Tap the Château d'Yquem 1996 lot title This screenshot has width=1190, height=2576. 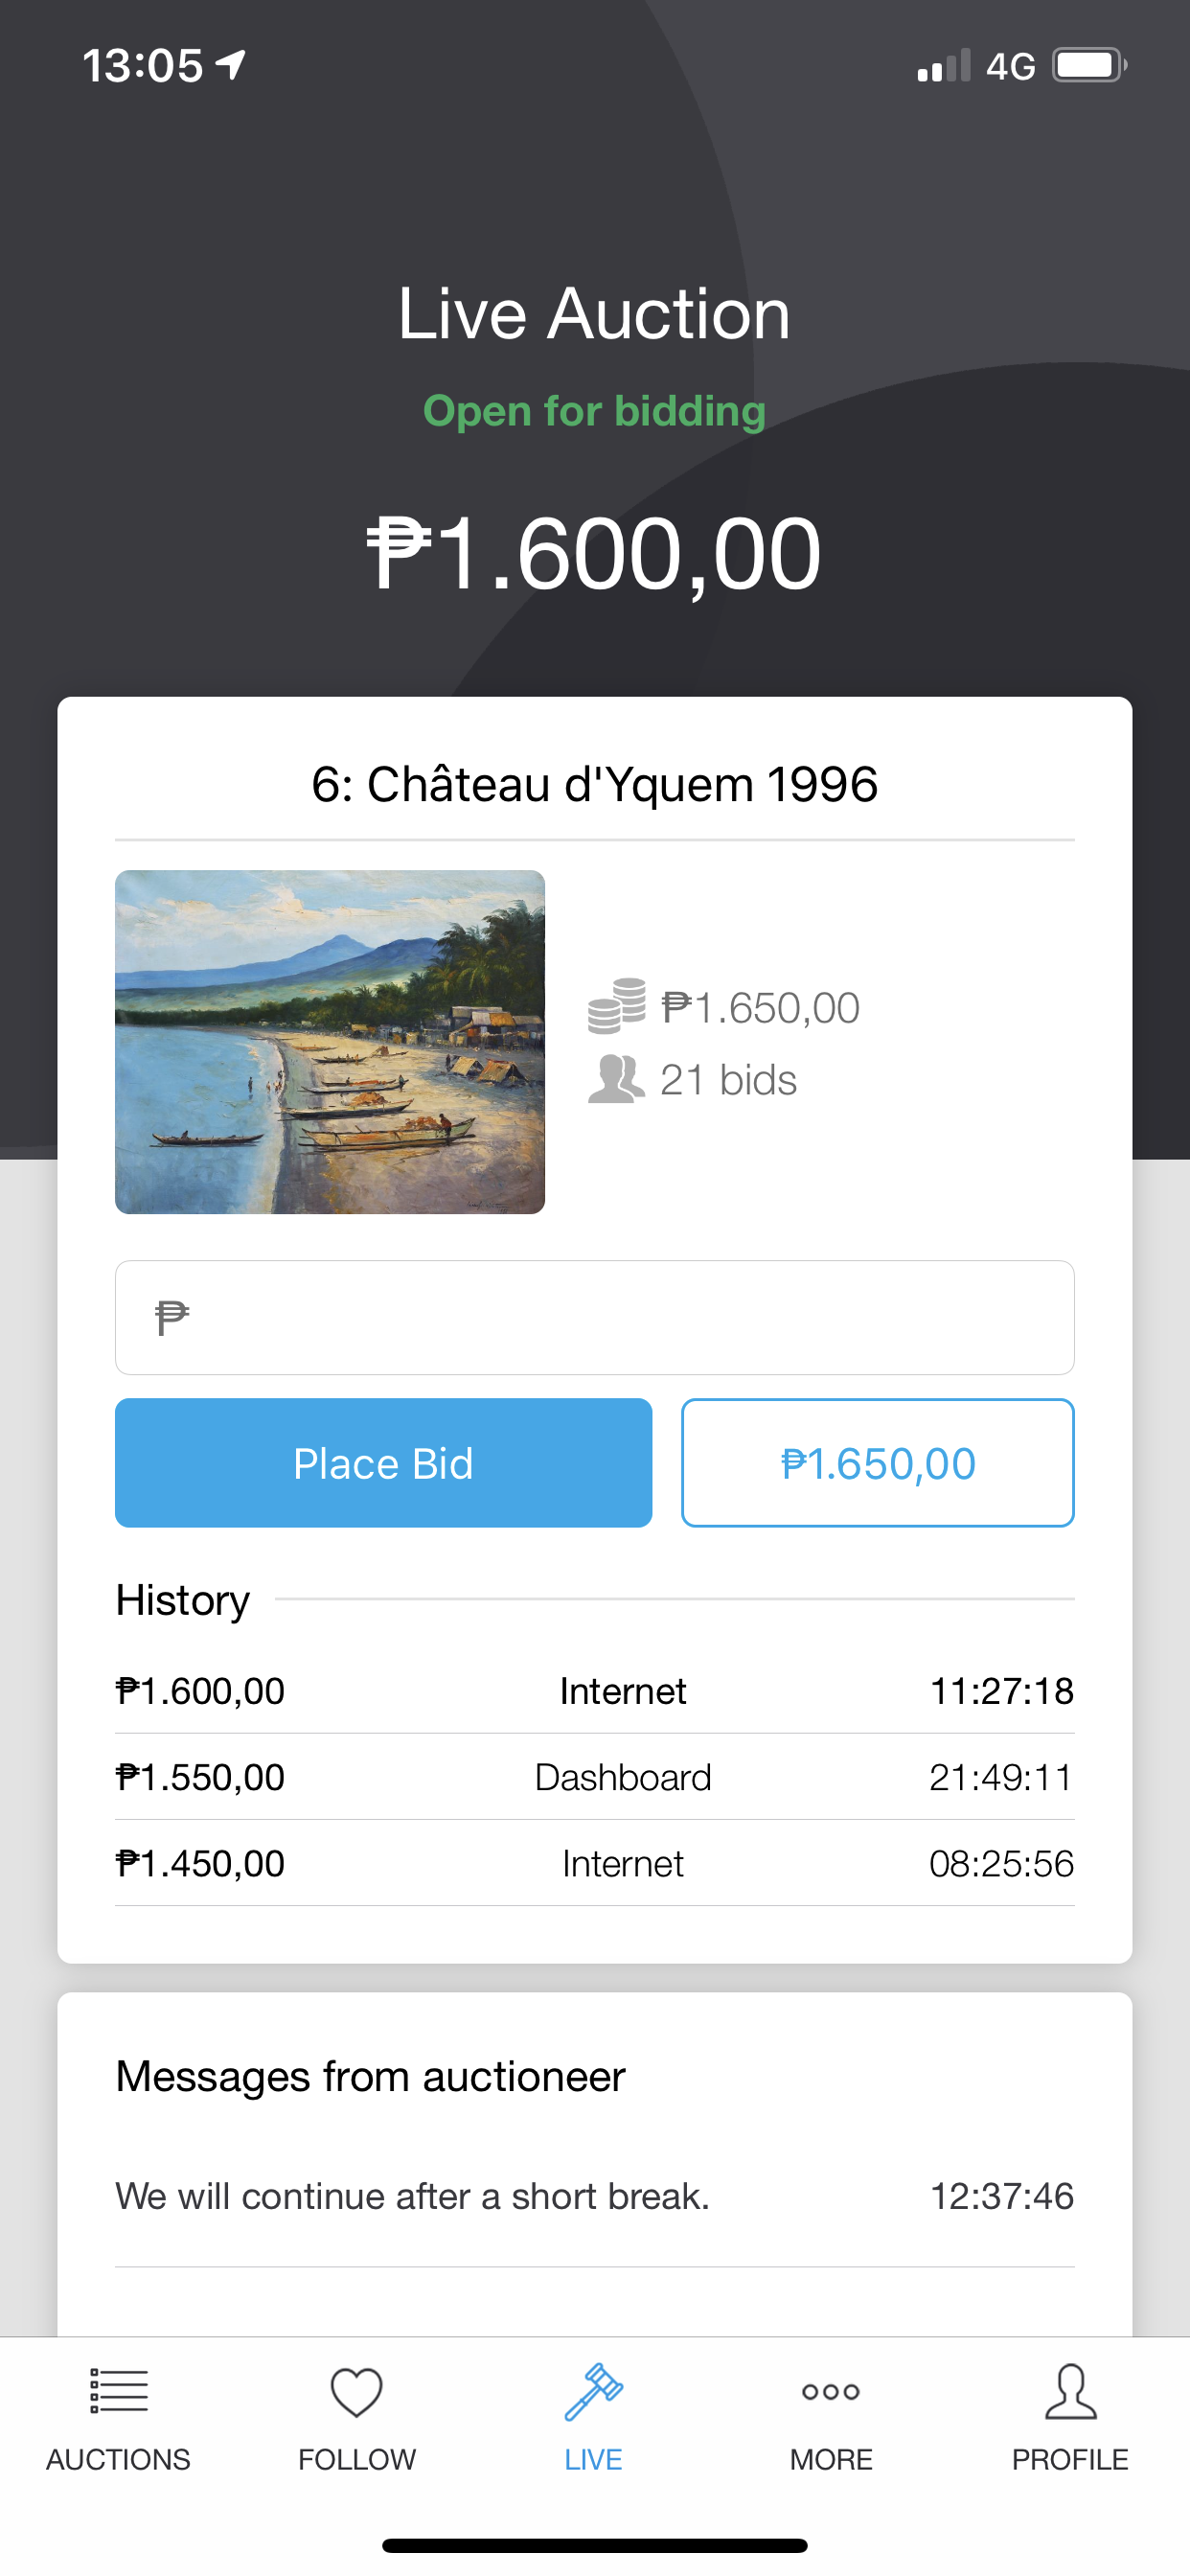595,784
